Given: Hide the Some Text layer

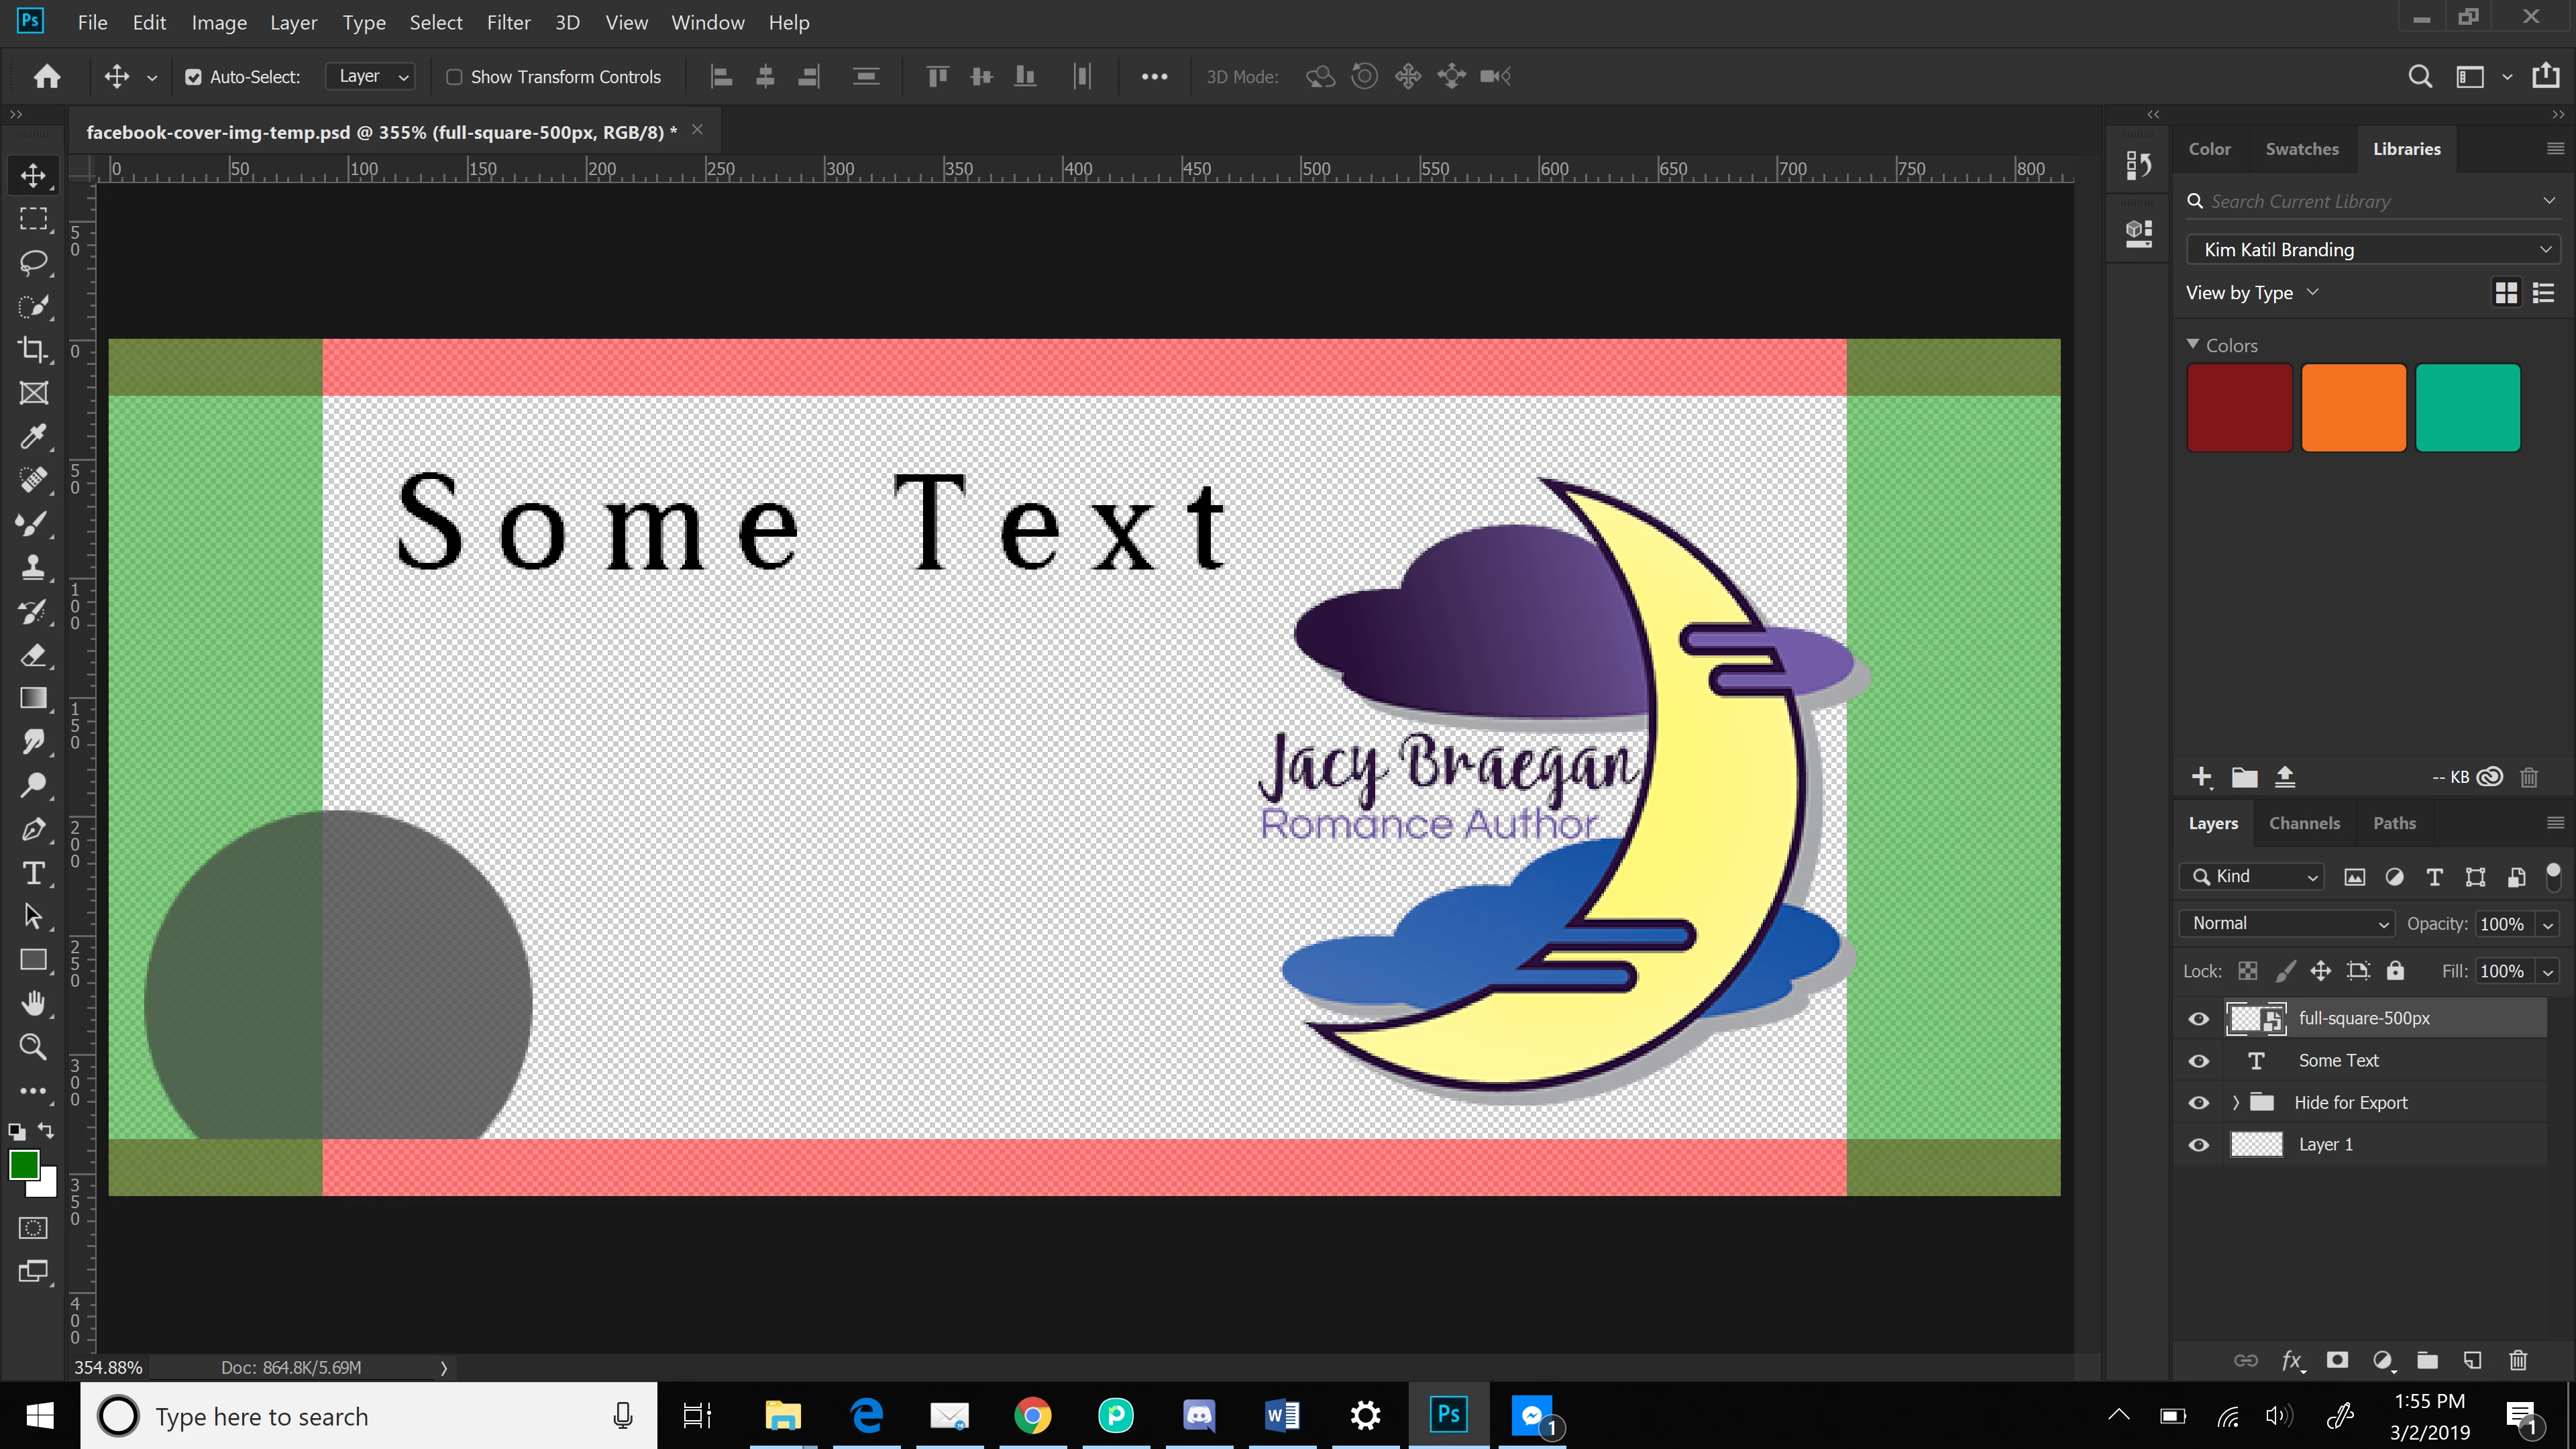Looking at the screenshot, I should [2198, 1061].
